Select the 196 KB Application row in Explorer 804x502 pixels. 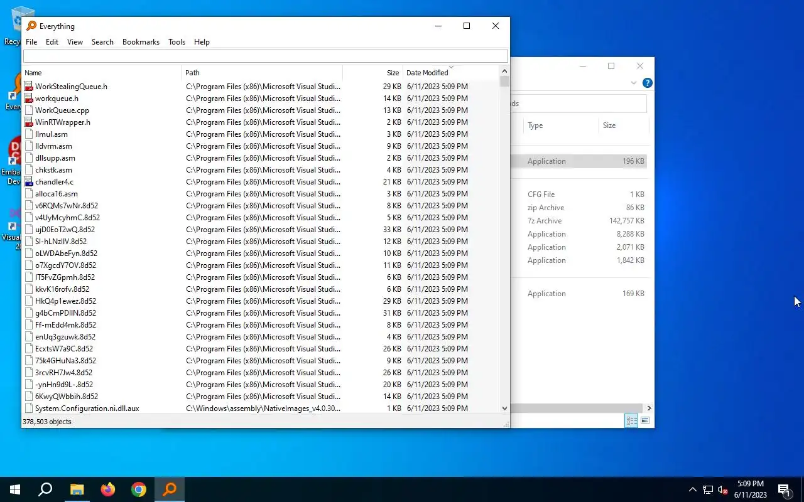point(579,161)
